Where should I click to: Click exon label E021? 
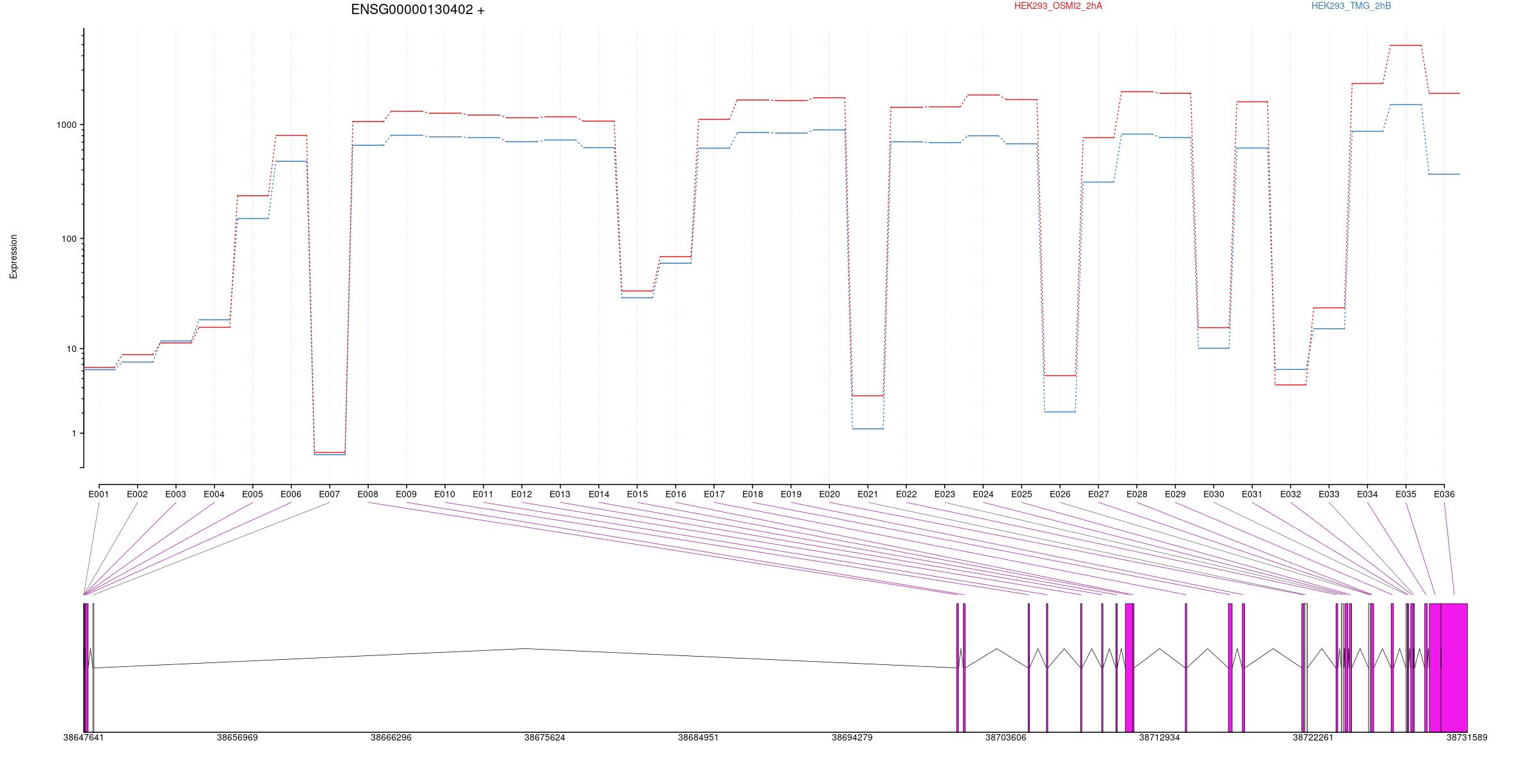tap(868, 494)
